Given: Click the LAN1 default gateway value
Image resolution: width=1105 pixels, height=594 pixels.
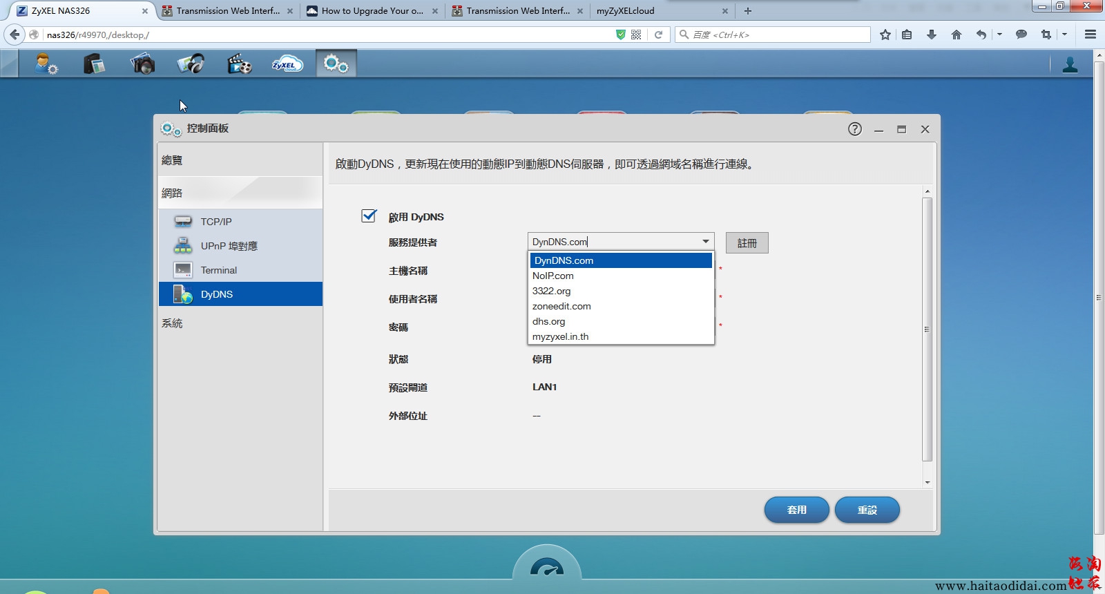Looking at the screenshot, I should (x=544, y=387).
